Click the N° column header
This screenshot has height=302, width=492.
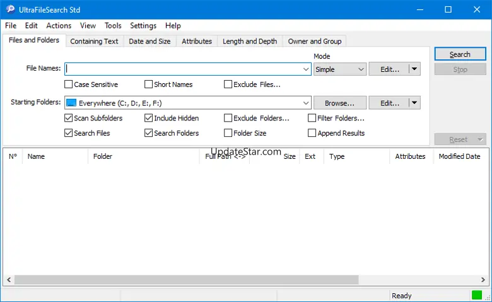point(13,156)
